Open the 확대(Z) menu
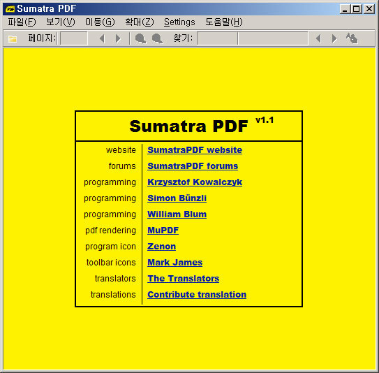Screen dimensions: 379x373 [x=139, y=22]
